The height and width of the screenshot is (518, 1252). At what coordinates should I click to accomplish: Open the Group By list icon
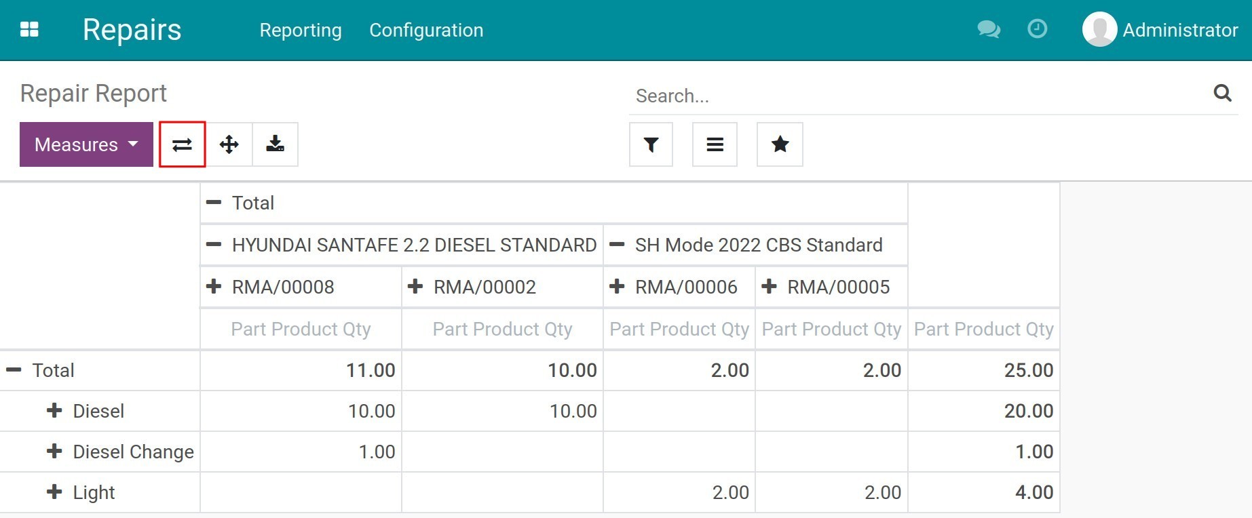pos(715,144)
